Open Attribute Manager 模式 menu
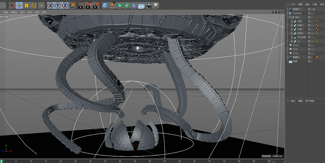The image size is (325, 163). 293,101
